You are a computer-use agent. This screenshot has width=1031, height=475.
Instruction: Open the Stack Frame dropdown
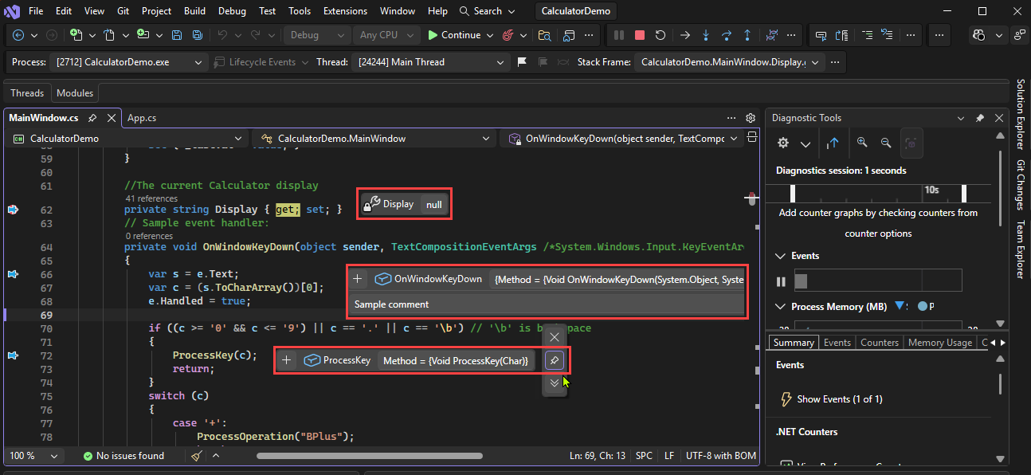point(731,62)
